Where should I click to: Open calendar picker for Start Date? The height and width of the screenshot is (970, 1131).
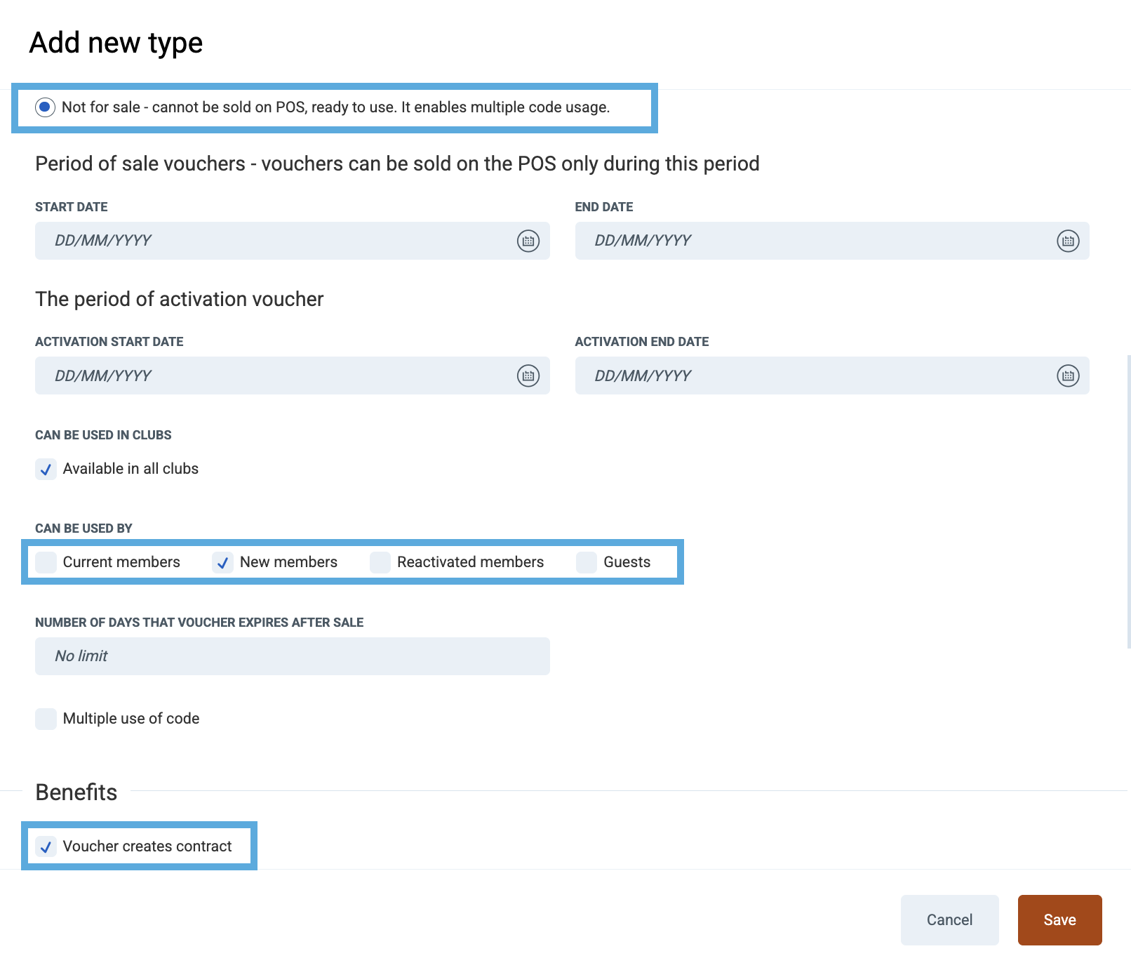528,241
